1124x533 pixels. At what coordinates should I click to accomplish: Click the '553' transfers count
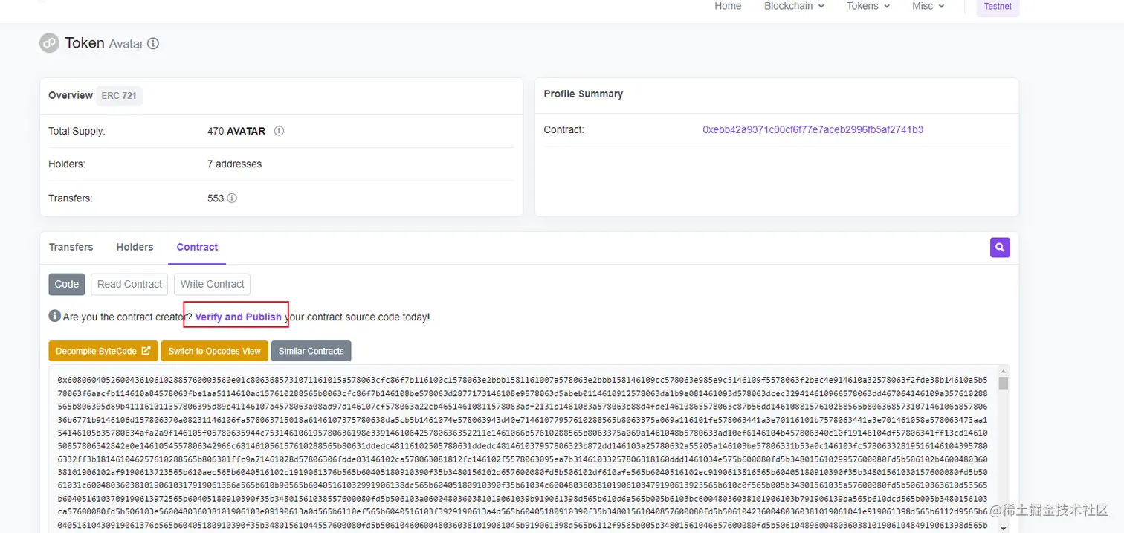[x=216, y=198]
